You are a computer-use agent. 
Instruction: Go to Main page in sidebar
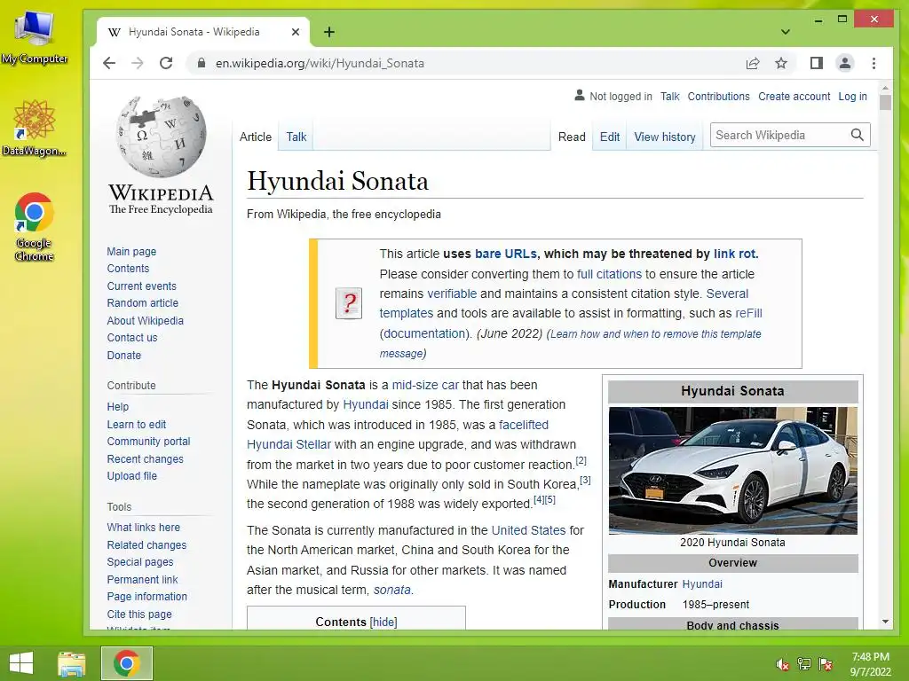[131, 251]
